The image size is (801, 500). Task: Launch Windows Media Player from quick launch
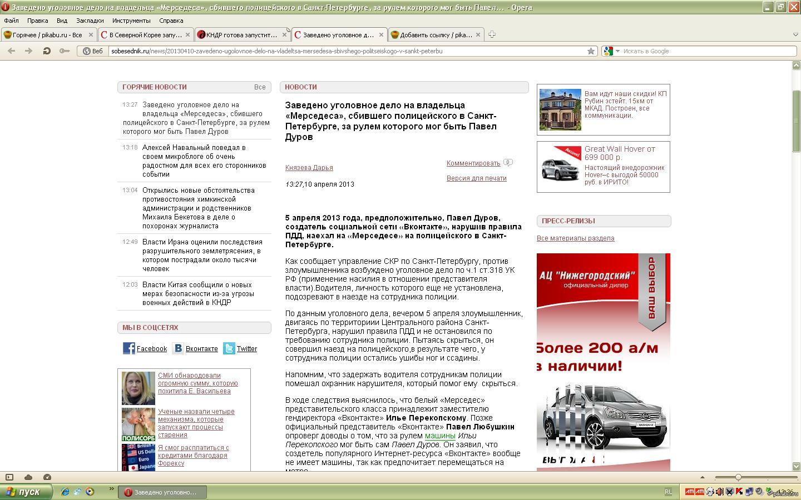pos(90,492)
